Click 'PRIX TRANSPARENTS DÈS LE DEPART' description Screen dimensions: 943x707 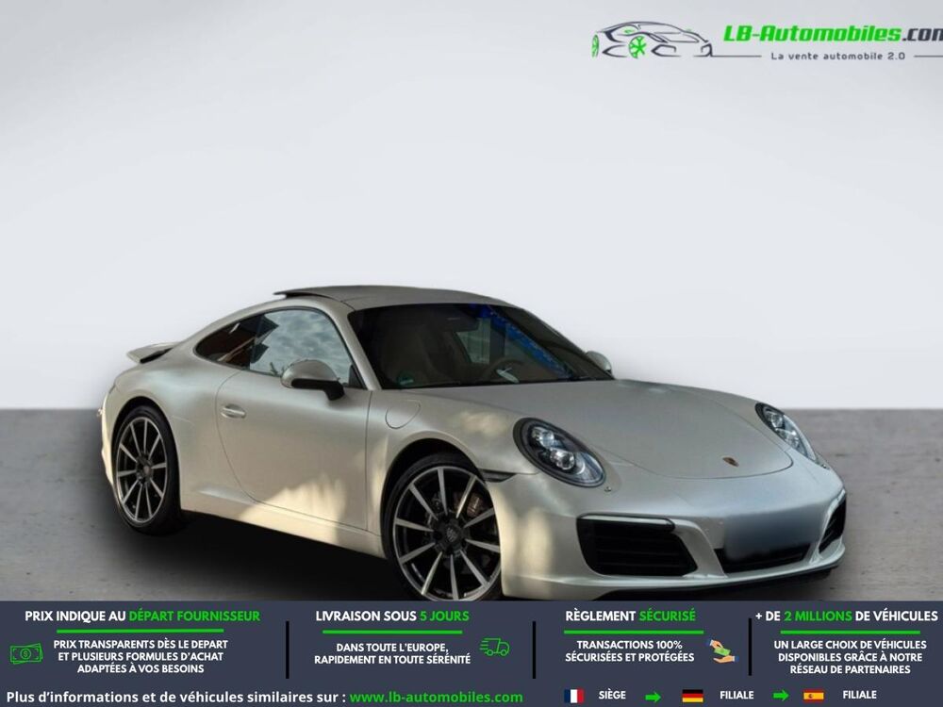(141, 656)
